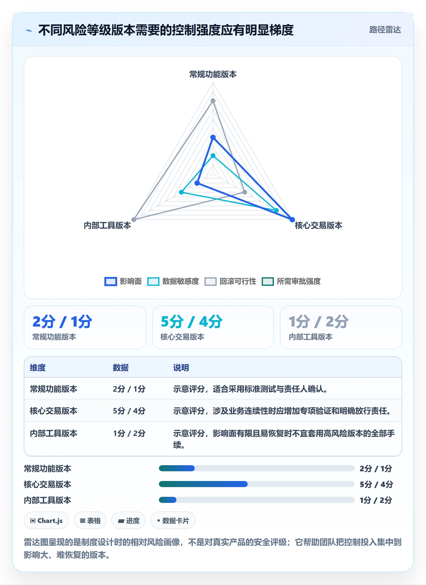Click the 内部工具版本 radar axis label
The height and width of the screenshot is (585, 426).
click(x=107, y=225)
